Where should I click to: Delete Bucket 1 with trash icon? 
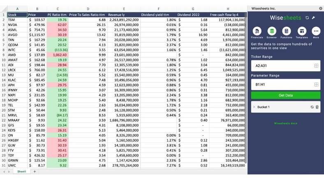(x=317, y=107)
